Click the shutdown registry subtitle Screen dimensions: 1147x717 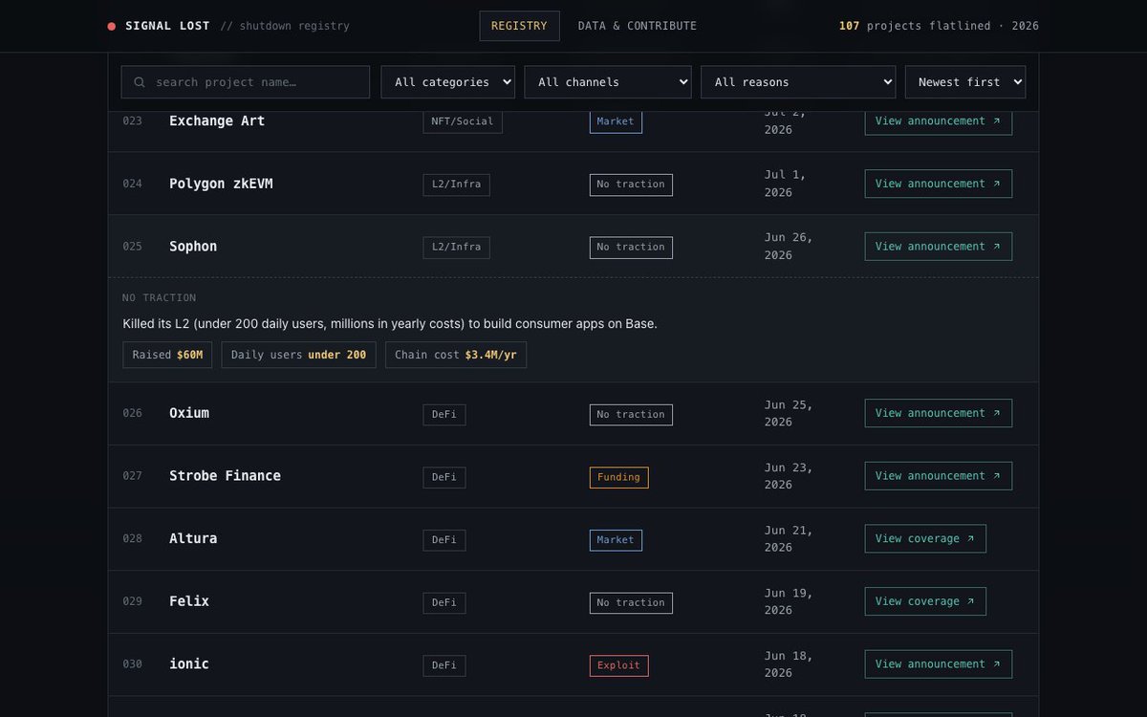[285, 26]
